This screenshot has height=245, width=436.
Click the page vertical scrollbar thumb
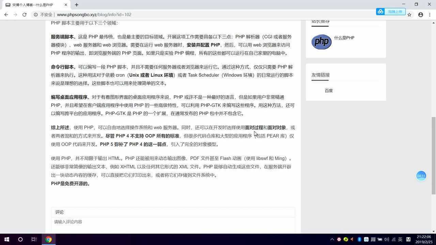(433, 156)
